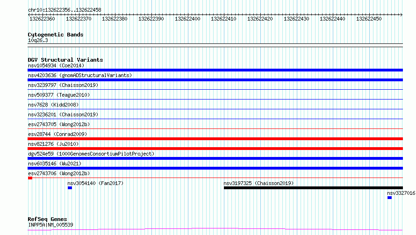Click the blue bar of nsv6035146
The width and height of the screenshot is (416, 235).
pyautogui.click(x=215, y=168)
